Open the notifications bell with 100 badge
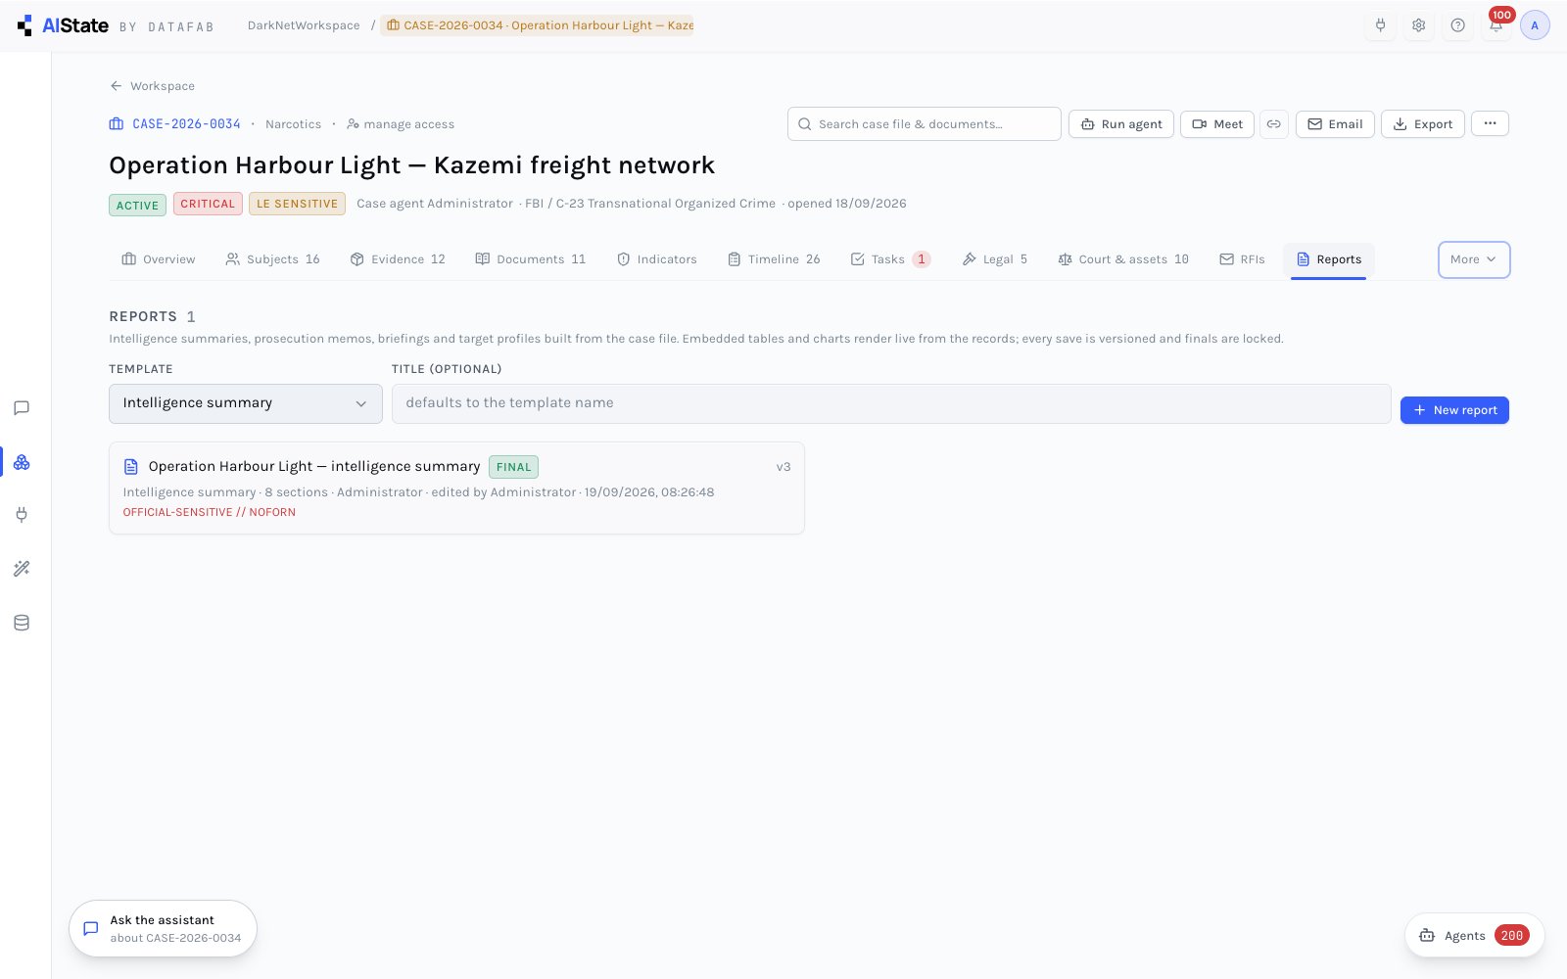The width and height of the screenshot is (1567, 979). 1496,25
